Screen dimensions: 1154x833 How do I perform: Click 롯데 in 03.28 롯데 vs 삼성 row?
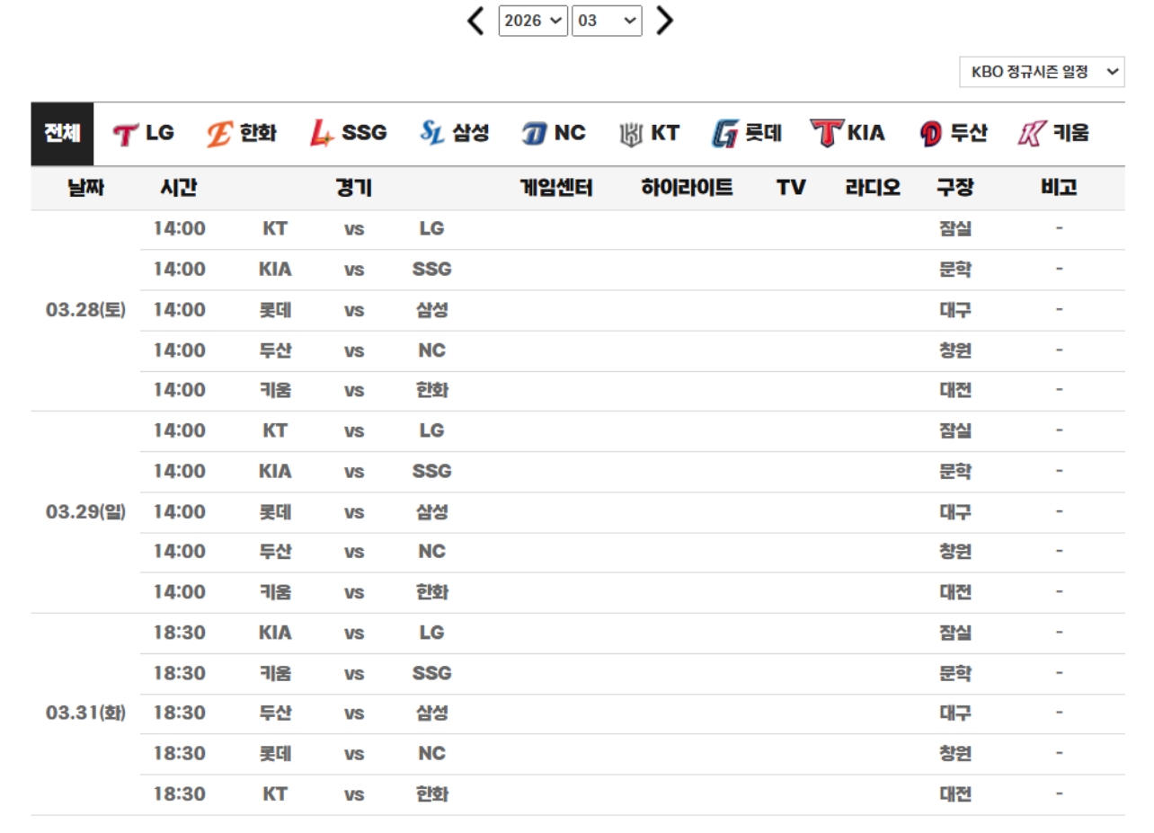(x=275, y=310)
